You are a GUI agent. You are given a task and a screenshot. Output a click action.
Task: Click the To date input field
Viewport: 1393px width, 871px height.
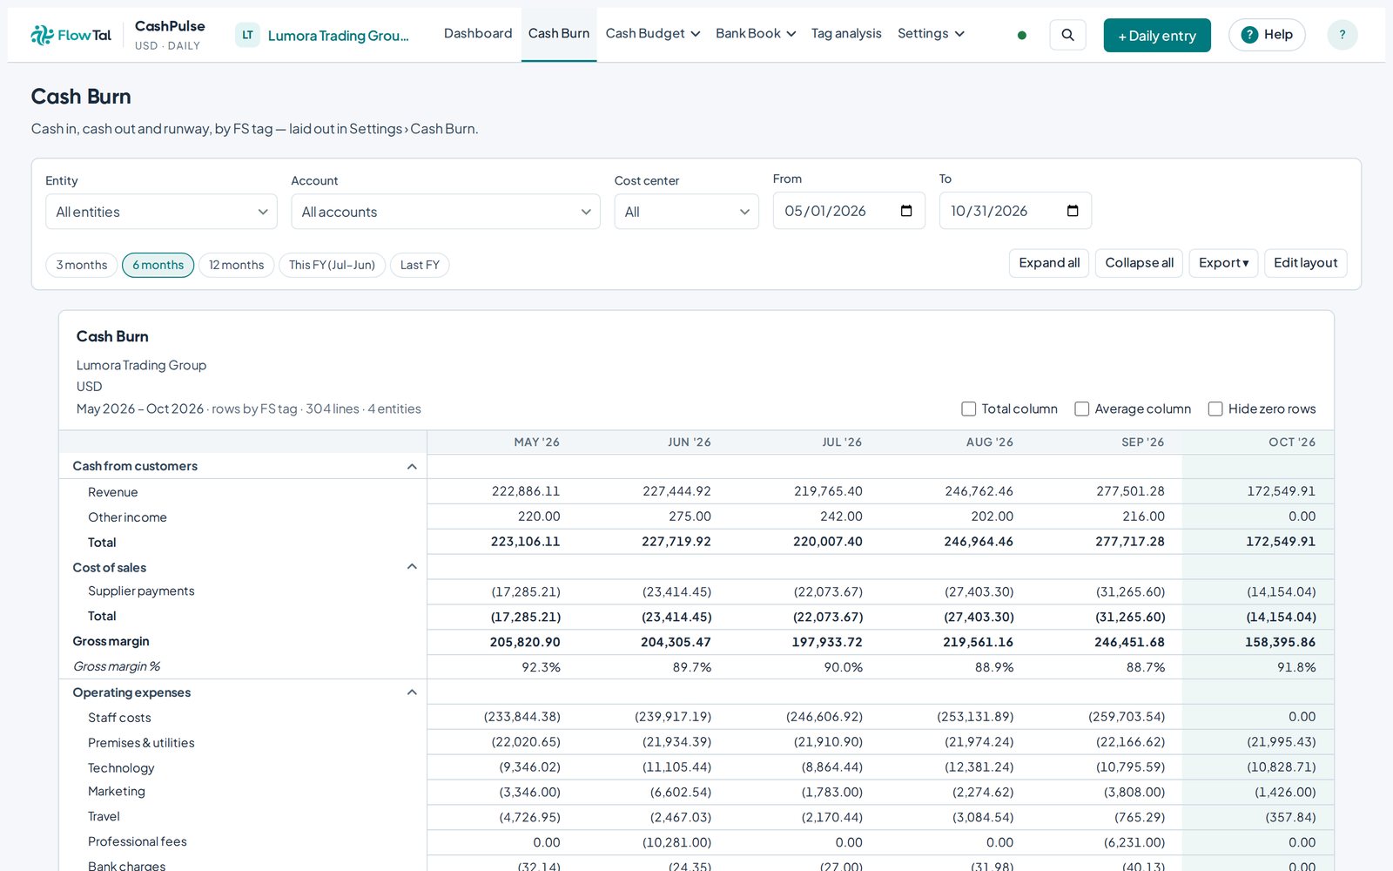click(x=1015, y=211)
